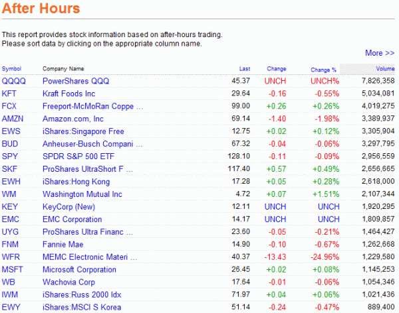Image resolution: width=399 pixels, height=313 pixels.
Task: Open iShares:Russ 2000 Idx link
Action: click(82, 294)
